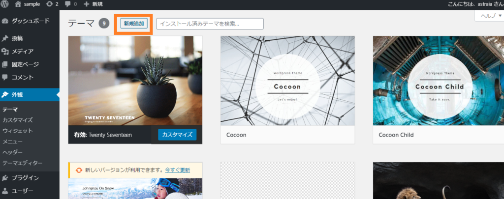Click the updates icon showing 2
The image size is (504, 199).
[x=49, y=4]
